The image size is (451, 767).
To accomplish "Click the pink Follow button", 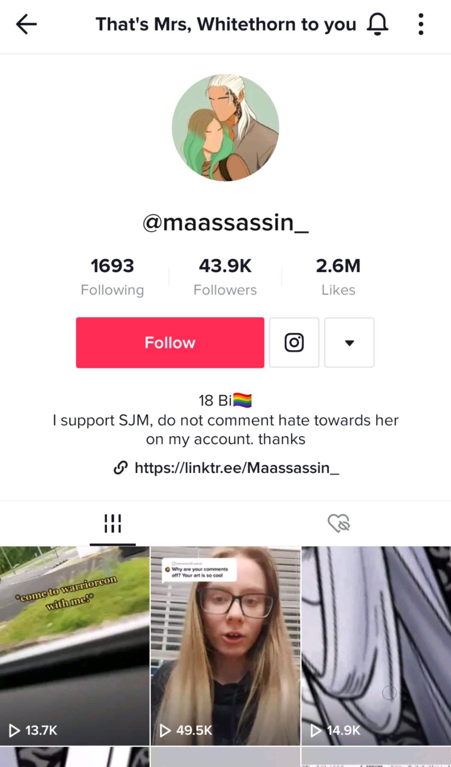I will click(x=170, y=342).
